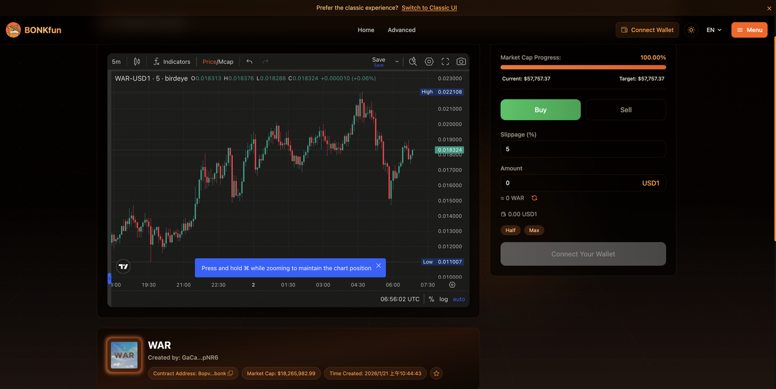Click the Slippage percentage input field

tap(583, 149)
